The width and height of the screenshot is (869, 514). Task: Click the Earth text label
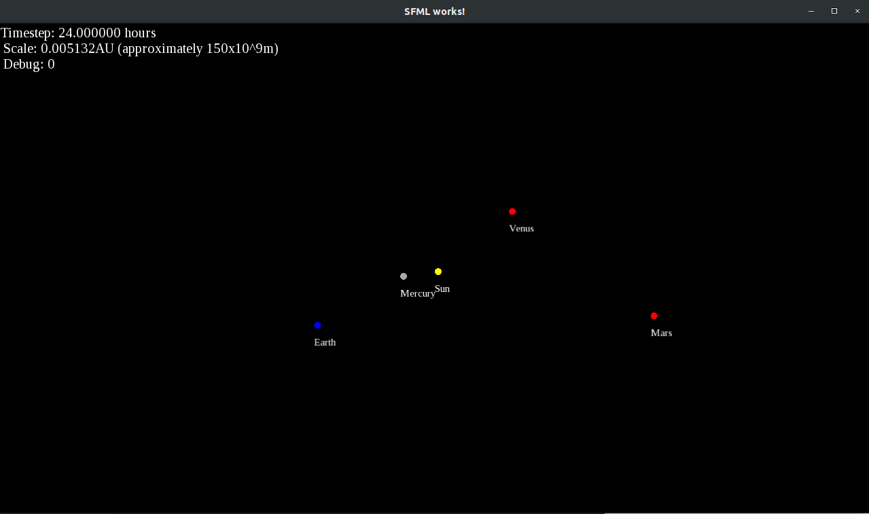325,342
